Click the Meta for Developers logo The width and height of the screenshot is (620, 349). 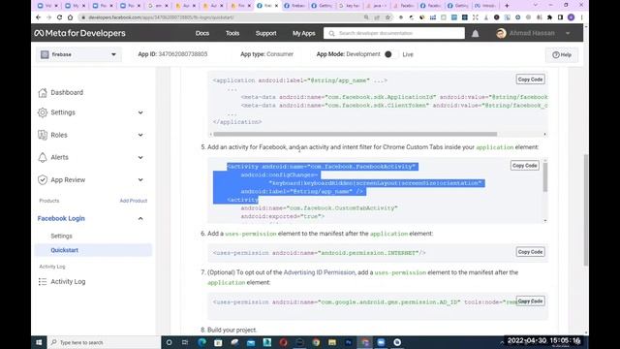click(x=79, y=33)
